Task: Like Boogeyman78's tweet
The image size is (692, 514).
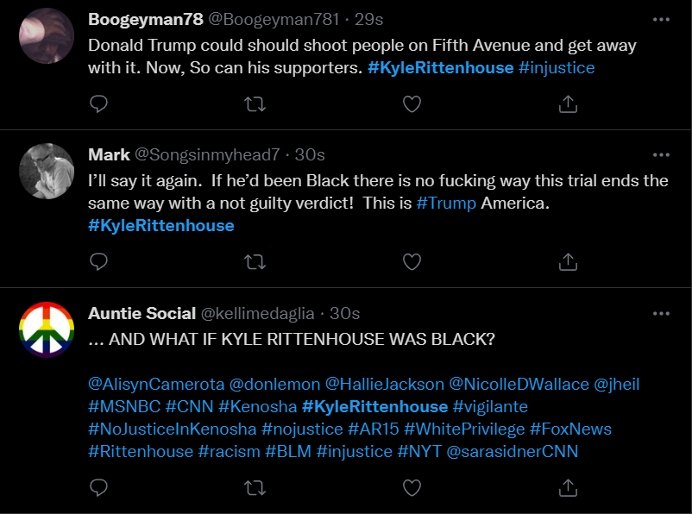Action: 412,103
